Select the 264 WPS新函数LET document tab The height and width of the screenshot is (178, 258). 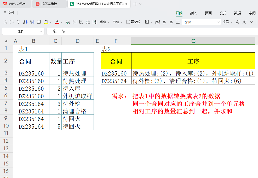[x=99, y=4]
